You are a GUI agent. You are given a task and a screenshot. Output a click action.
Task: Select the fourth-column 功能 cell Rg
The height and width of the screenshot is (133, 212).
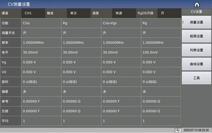161,23
